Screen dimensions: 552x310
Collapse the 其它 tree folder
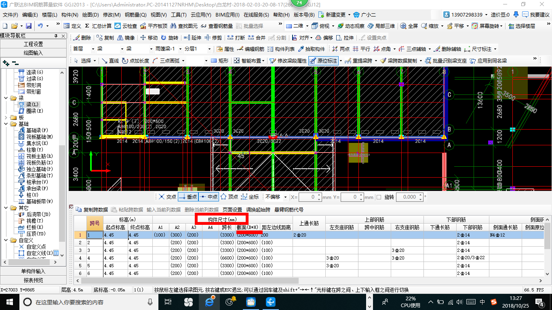click(6, 208)
